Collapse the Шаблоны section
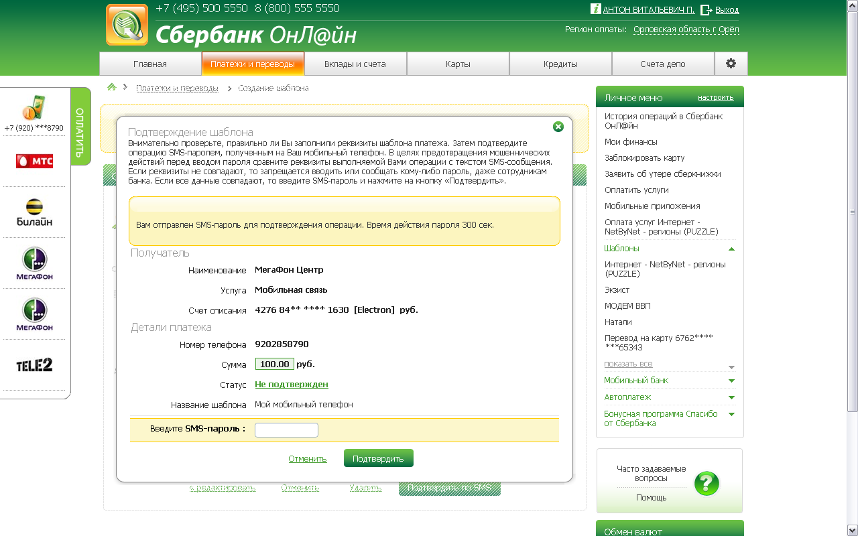The height and width of the screenshot is (536, 858). (731, 249)
